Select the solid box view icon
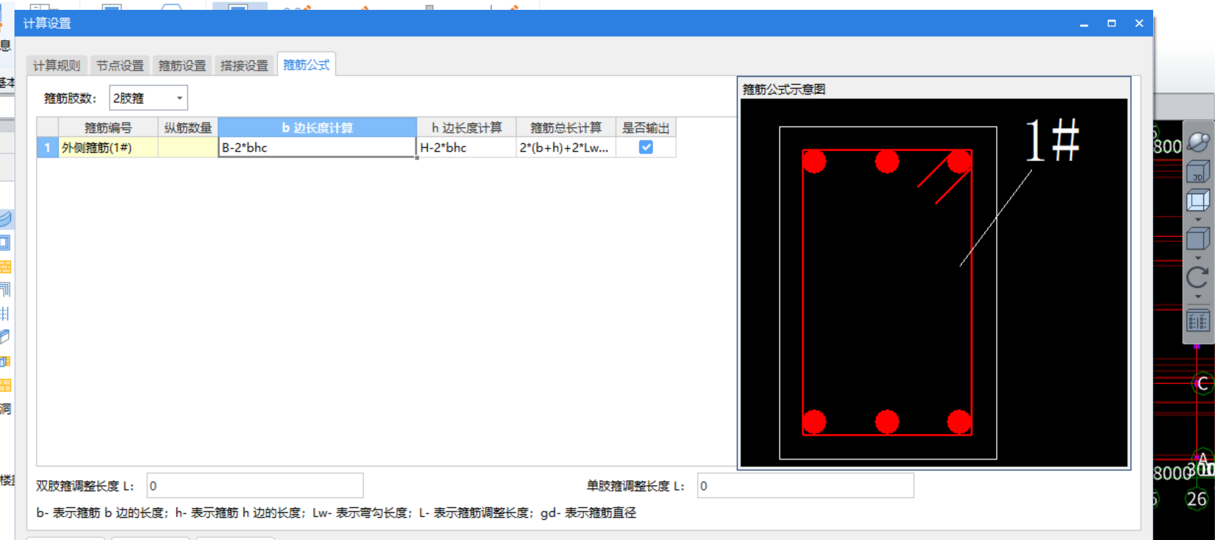 (1198, 239)
